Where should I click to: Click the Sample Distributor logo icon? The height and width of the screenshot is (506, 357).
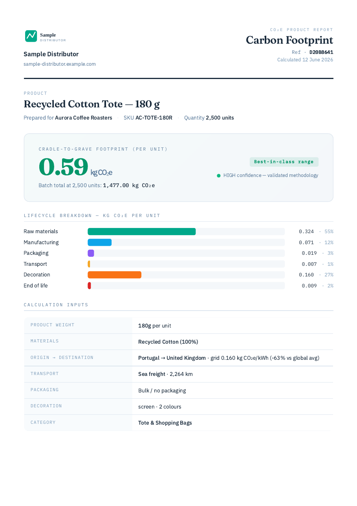31,36
